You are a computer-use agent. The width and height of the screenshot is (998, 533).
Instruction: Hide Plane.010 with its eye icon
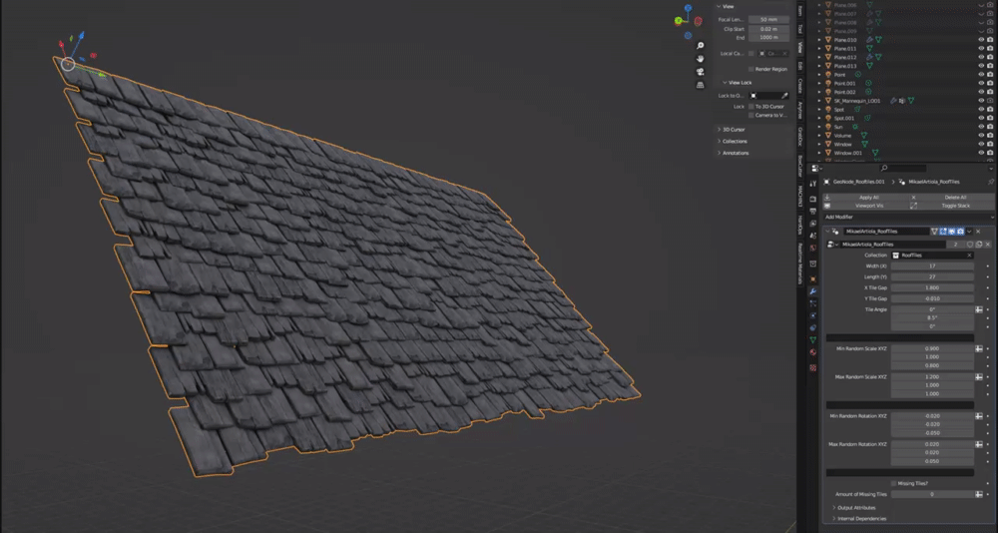[981, 40]
